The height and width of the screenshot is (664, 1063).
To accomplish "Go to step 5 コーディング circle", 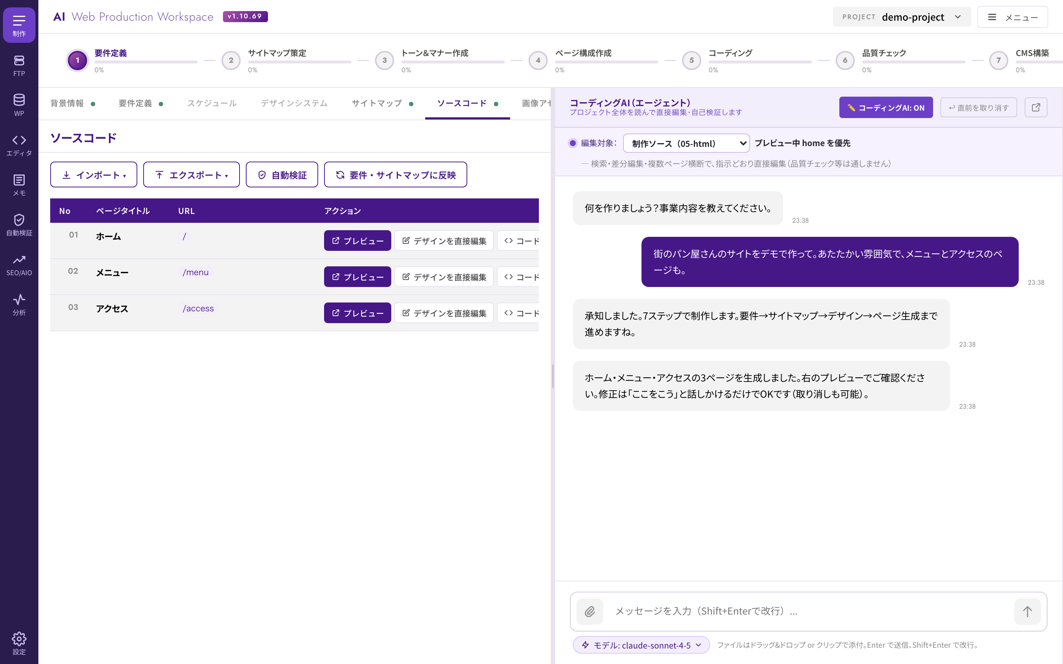I will coord(692,60).
